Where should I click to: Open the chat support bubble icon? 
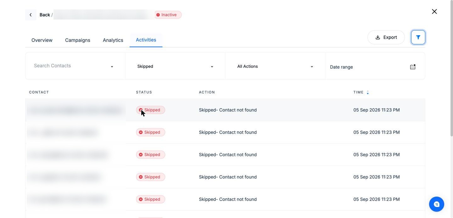[x=437, y=204]
